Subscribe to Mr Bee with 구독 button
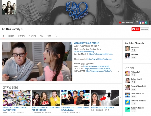Screen dimensions: 151x116 tap(133, 50)
